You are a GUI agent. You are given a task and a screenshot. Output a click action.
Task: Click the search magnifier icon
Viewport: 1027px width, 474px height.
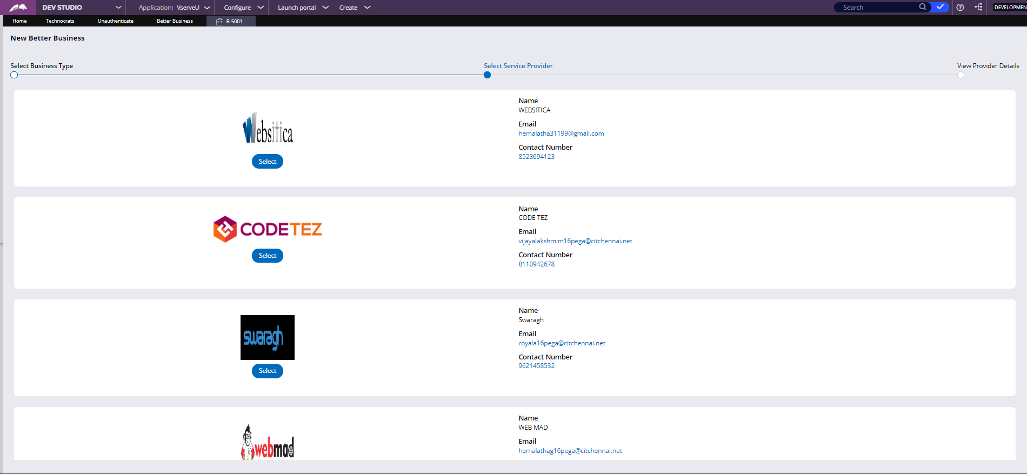923,7
